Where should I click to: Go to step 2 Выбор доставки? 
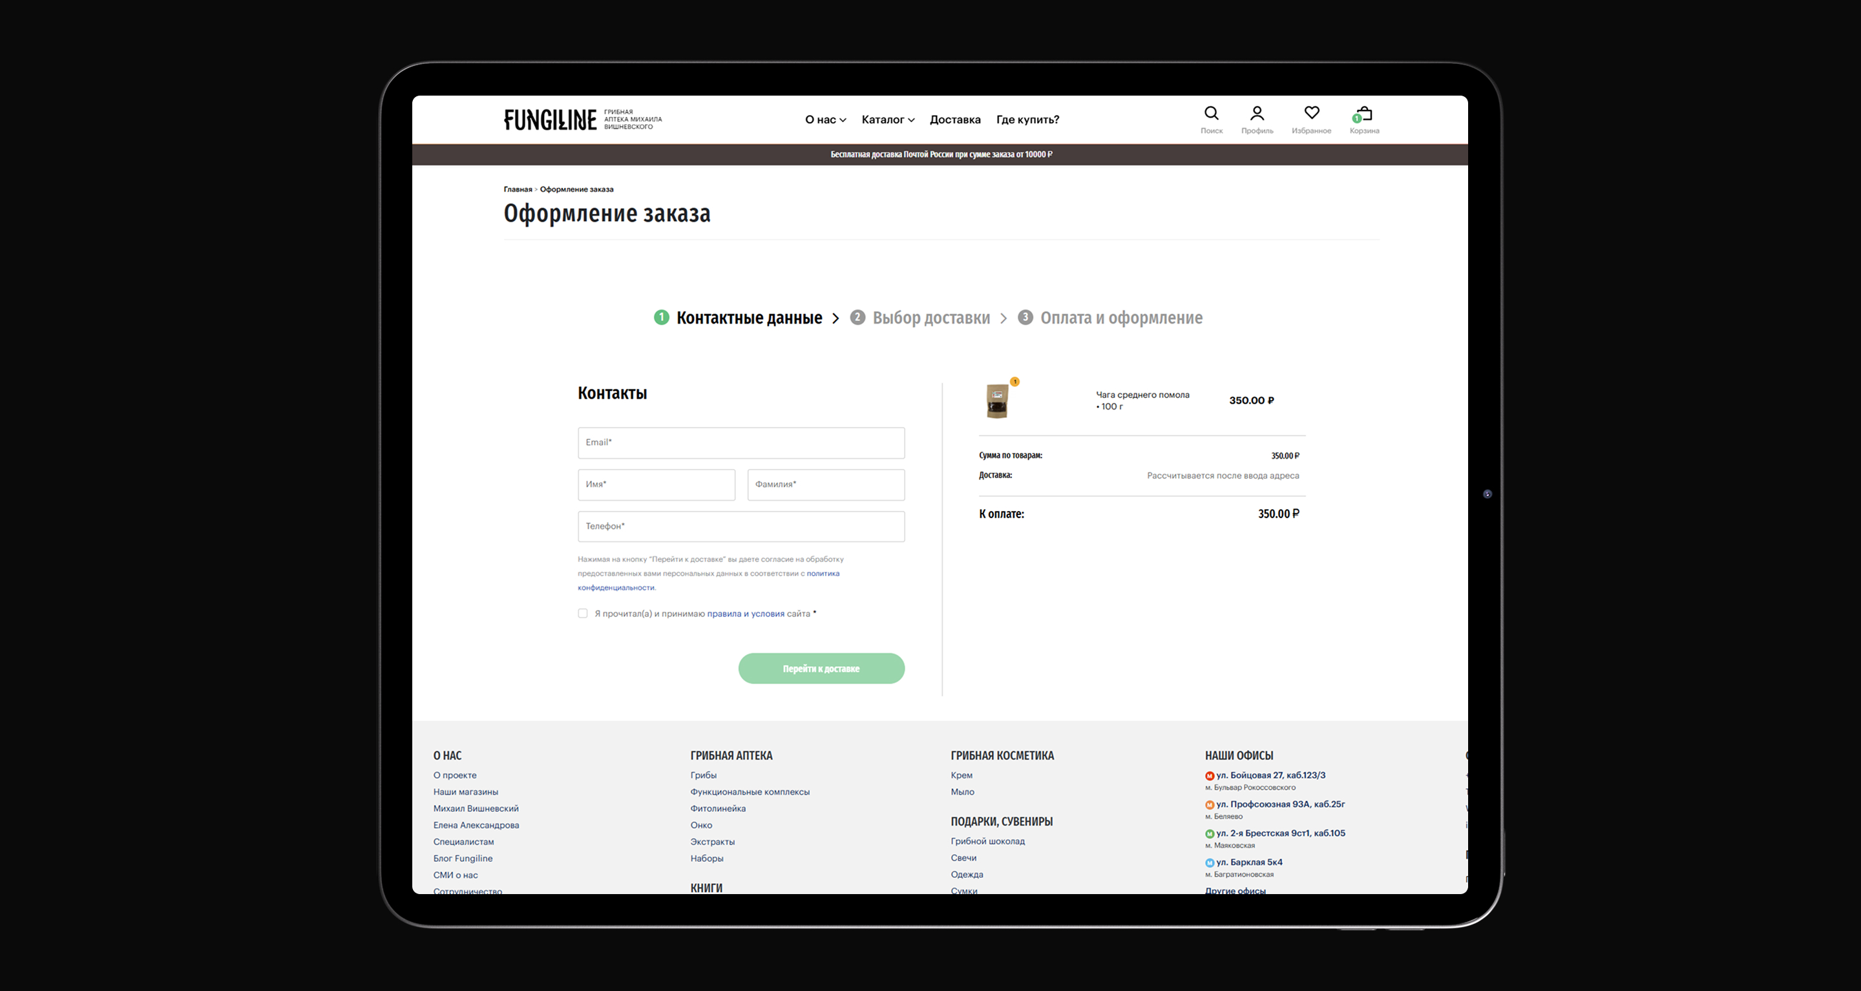point(930,318)
